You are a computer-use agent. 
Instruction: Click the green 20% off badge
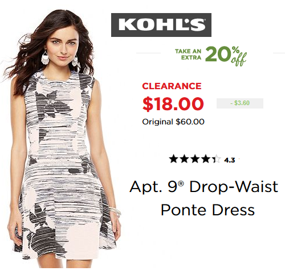point(226,56)
